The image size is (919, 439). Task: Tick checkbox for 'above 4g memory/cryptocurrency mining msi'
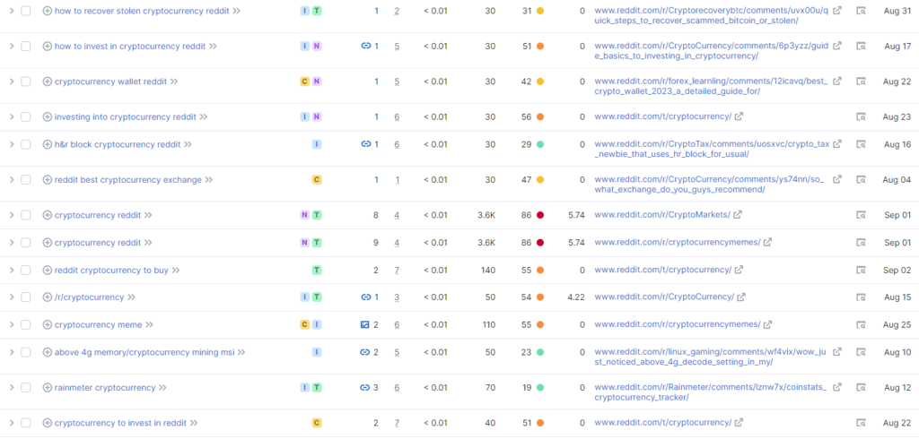pyautogui.click(x=26, y=352)
